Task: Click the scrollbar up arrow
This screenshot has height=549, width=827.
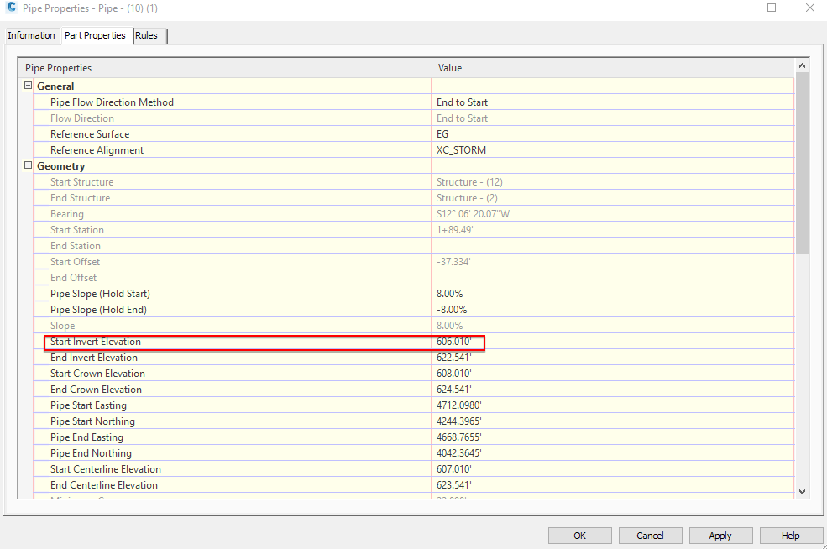Action: click(x=802, y=63)
